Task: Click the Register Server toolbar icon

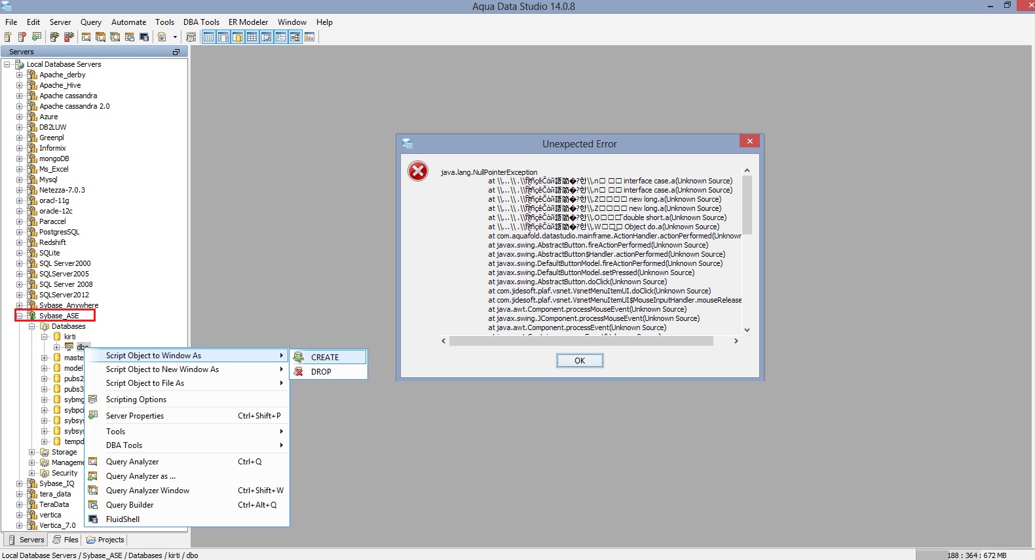Action: pyautogui.click(x=8, y=37)
